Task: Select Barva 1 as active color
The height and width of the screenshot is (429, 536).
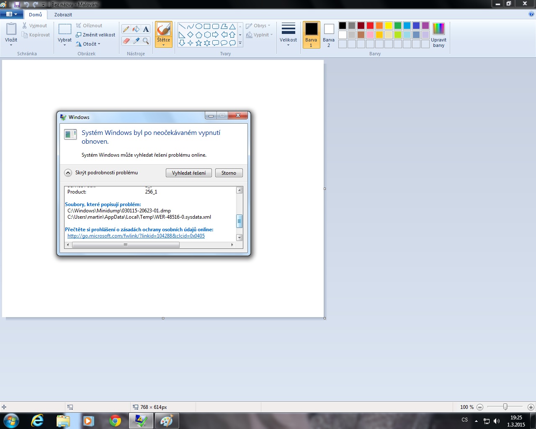Action: click(311, 35)
